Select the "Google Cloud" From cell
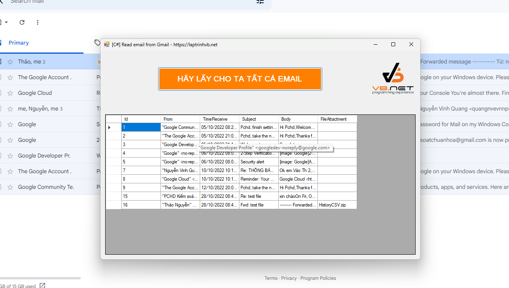Screen dimensions: 509x288 [180, 179]
